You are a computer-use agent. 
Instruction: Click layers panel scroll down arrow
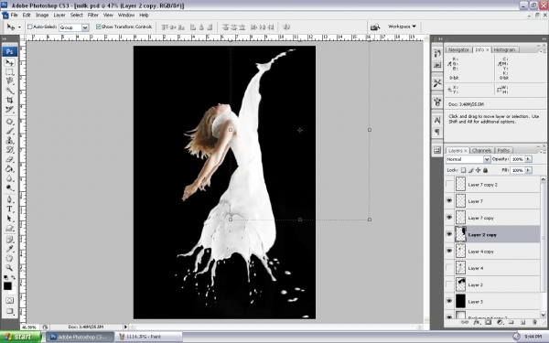pyautogui.click(x=543, y=315)
